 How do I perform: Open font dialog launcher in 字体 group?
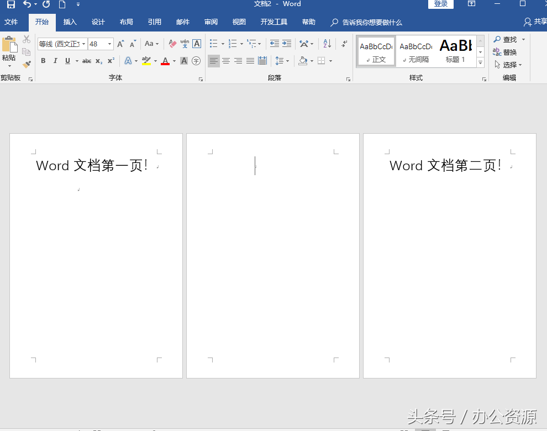click(x=201, y=79)
